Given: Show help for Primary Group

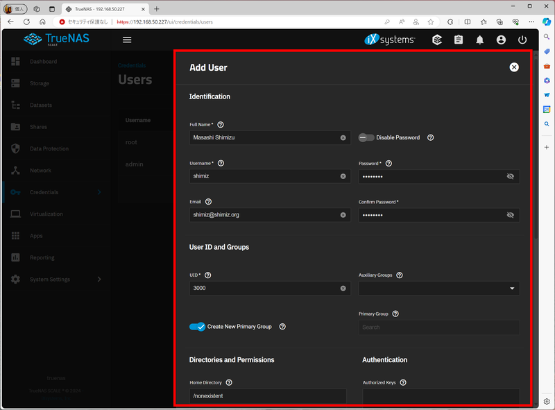Looking at the screenshot, I should pyautogui.click(x=395, y=314).
